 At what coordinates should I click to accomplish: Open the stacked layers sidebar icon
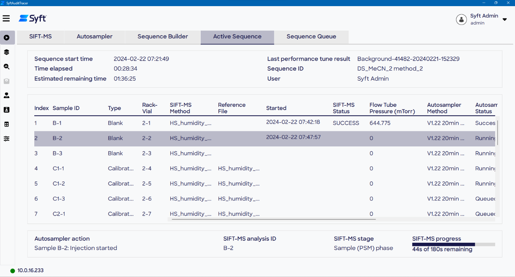(x=6, y=52)
